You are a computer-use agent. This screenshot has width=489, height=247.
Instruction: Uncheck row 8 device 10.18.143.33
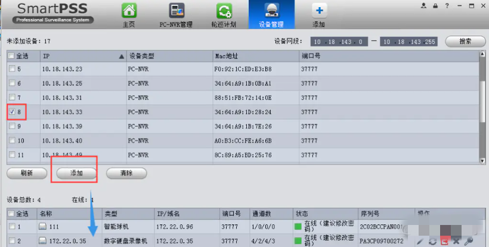12,112
